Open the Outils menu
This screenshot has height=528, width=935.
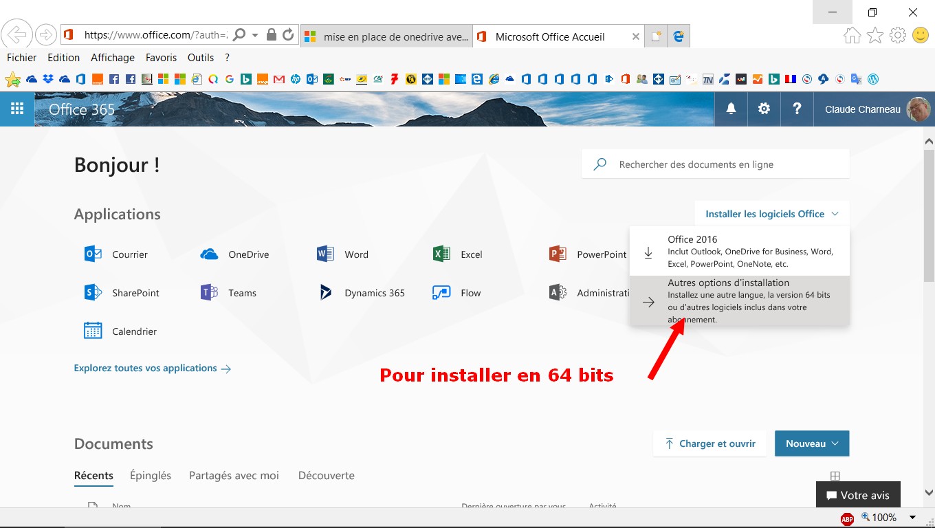[201, 58]
